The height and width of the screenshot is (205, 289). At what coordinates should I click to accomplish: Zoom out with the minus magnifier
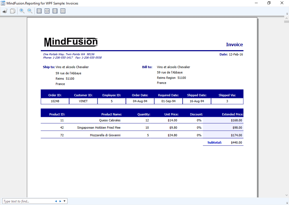coord(30,11)
